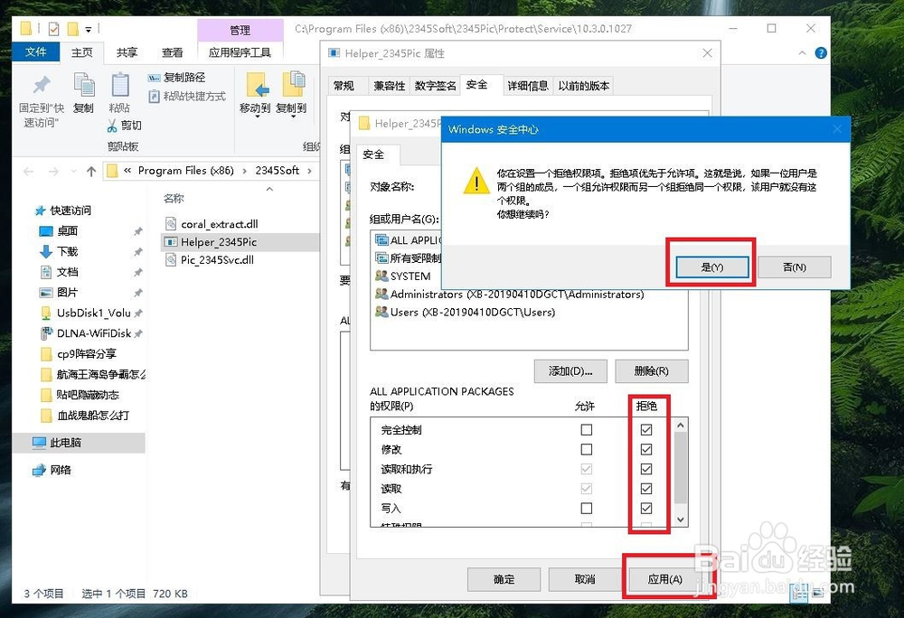Select This PC (此电脑) in sidebar
The height and width of the screenshot is (618, 904).
coord(79,443)
